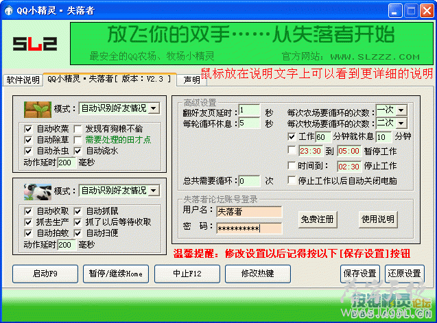Image resolution: width=437 pixels, height=323 pixels.
Task: Toggle 自动收菜 checkbox
Action: (28, 129)
